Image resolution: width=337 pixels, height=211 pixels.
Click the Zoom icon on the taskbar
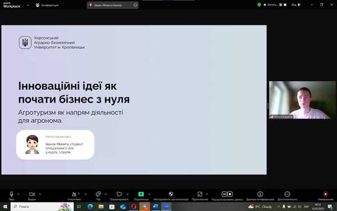(166, 206)
